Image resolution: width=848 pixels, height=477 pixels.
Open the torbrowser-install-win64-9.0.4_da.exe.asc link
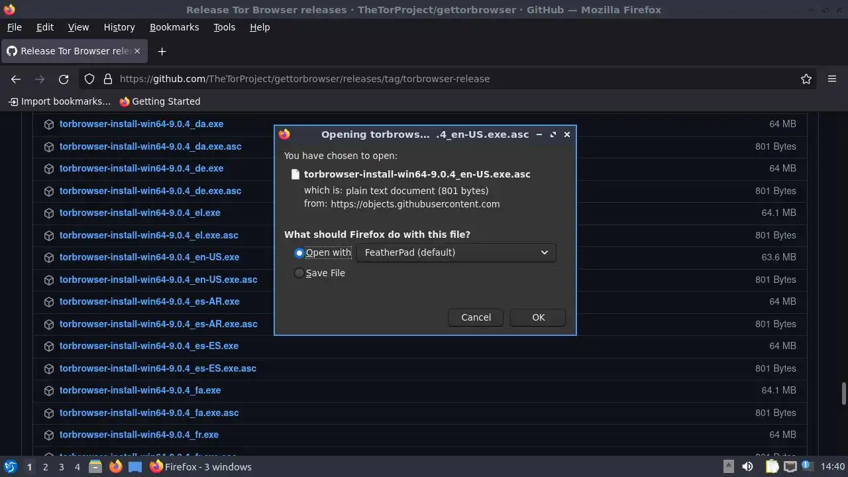pos(150,146)
